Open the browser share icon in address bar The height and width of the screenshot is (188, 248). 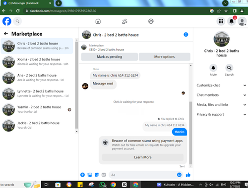pos(219,11)
